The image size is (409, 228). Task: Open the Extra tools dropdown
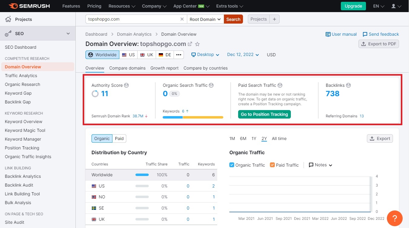click(230, 6)
